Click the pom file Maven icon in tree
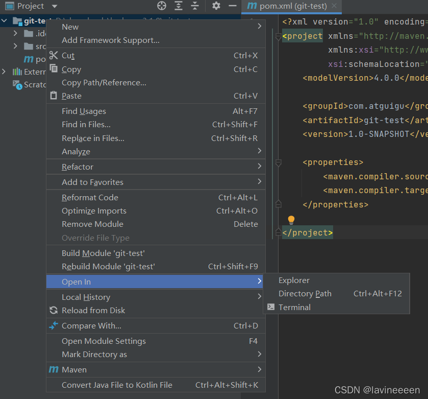The height and width of the screenshot is (399, 428). pyautogui.click(x=29, y=59)
